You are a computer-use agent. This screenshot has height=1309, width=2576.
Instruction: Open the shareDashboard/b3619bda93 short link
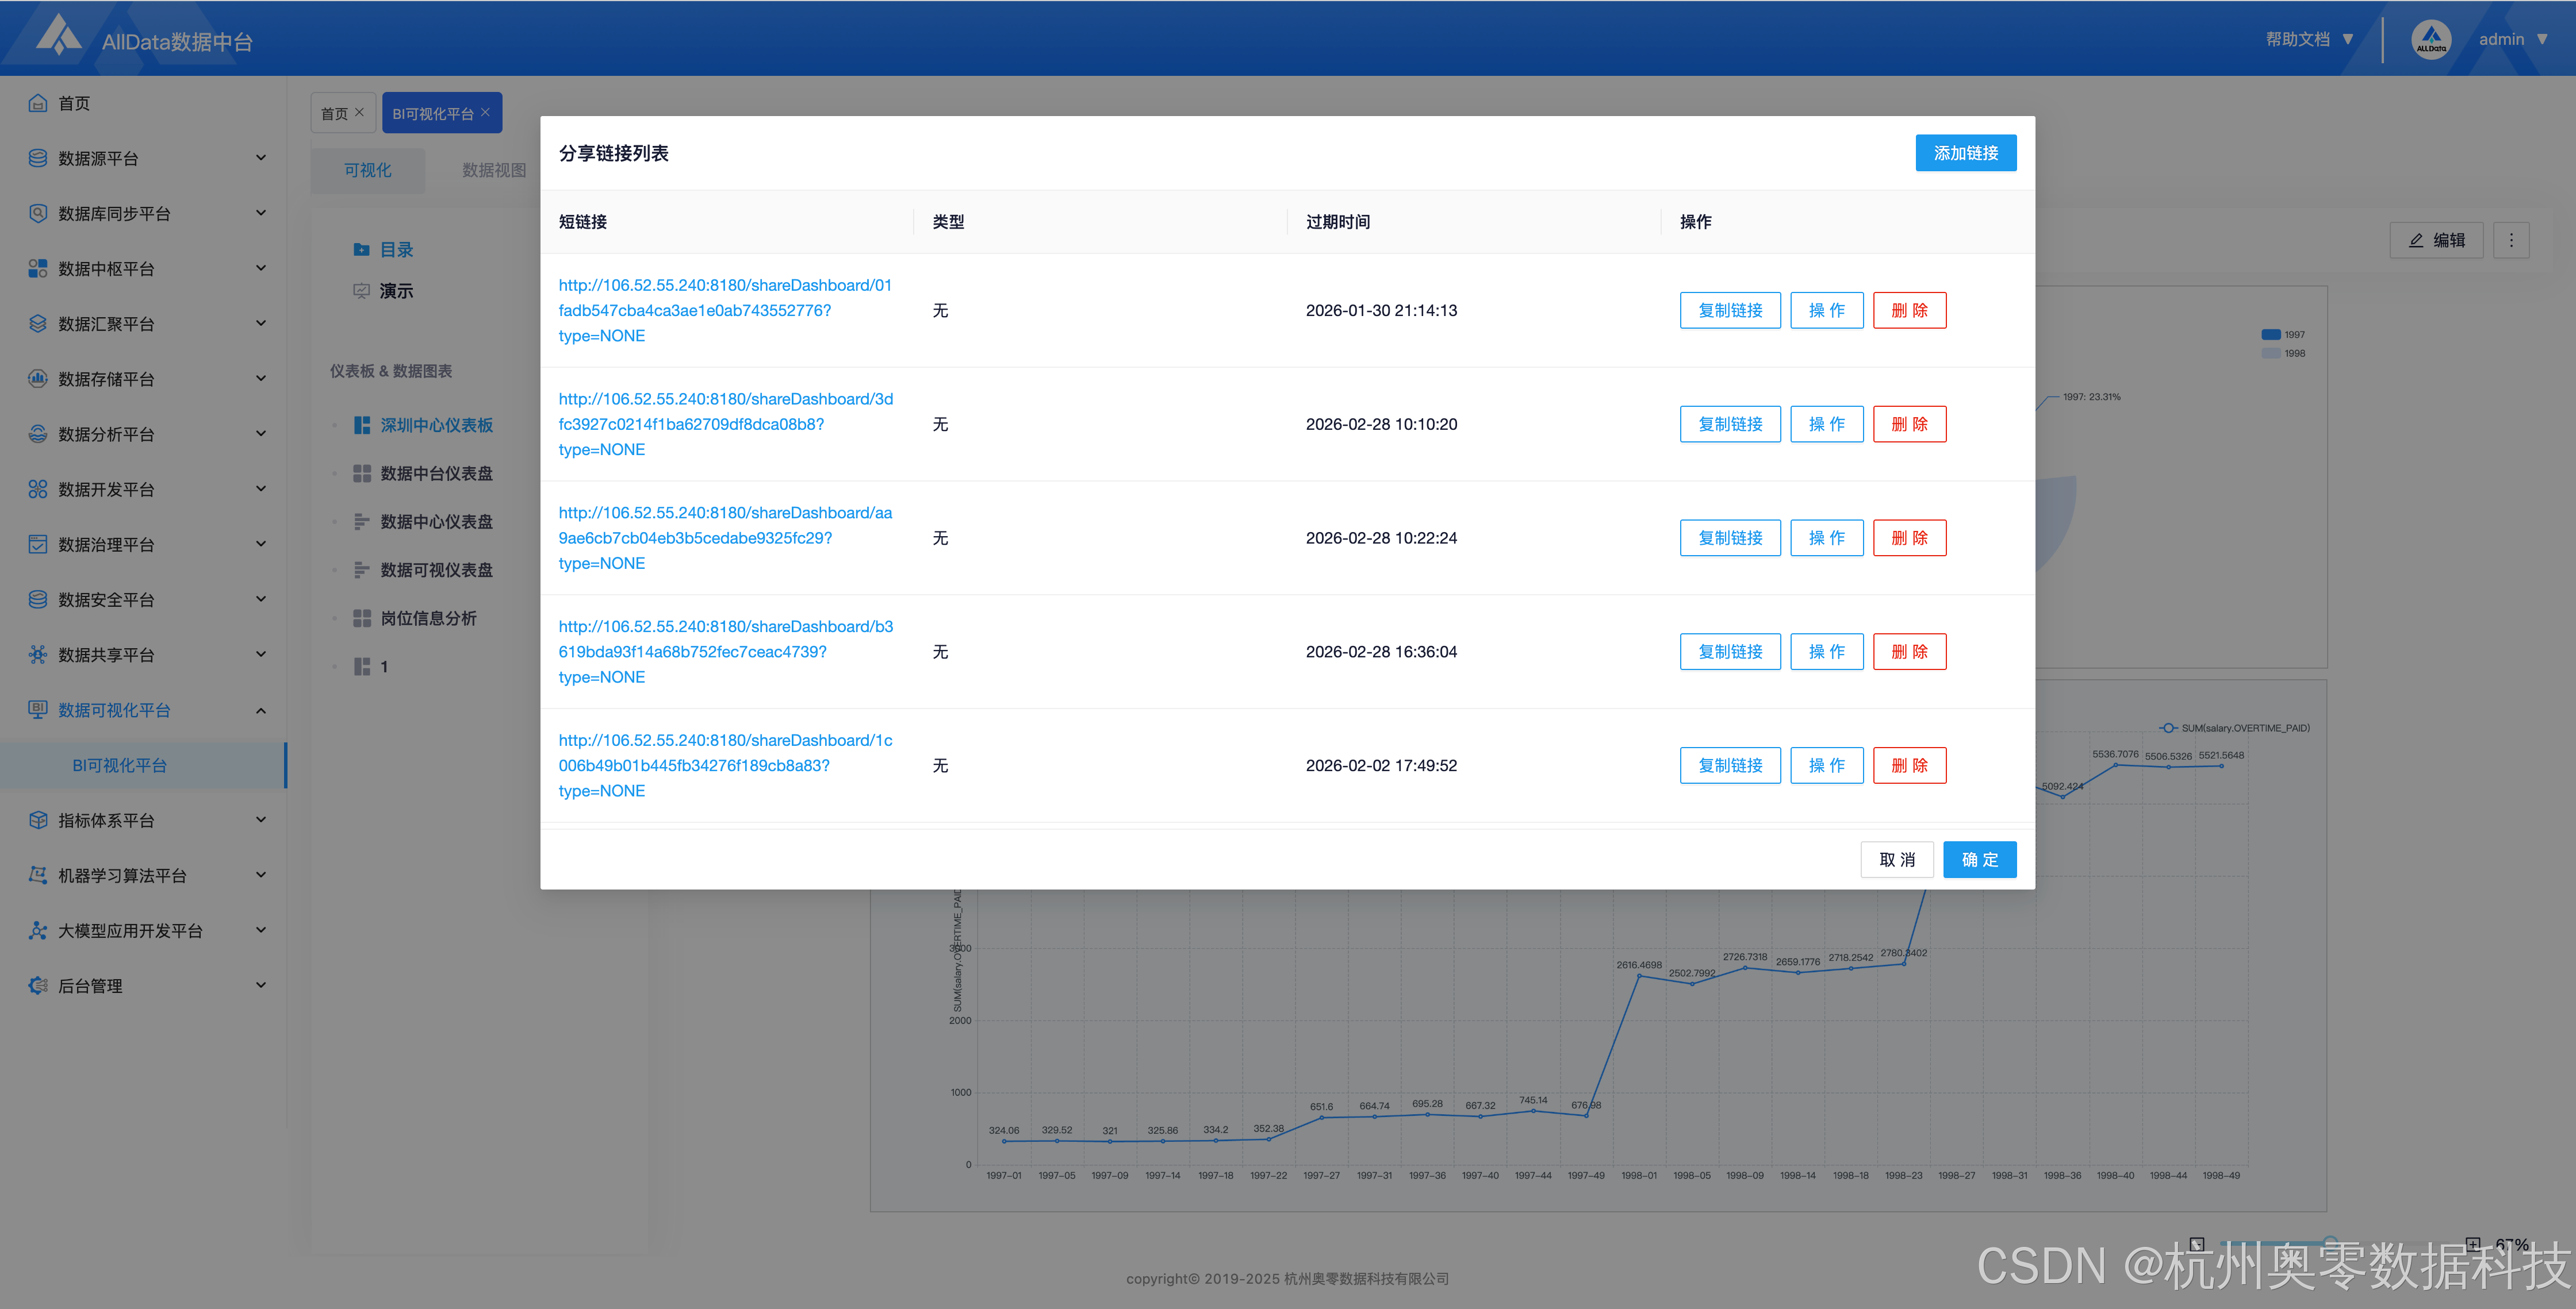coord(726,652)
